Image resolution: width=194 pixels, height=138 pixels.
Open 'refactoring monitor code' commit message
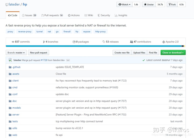click(x=87, y=87)
